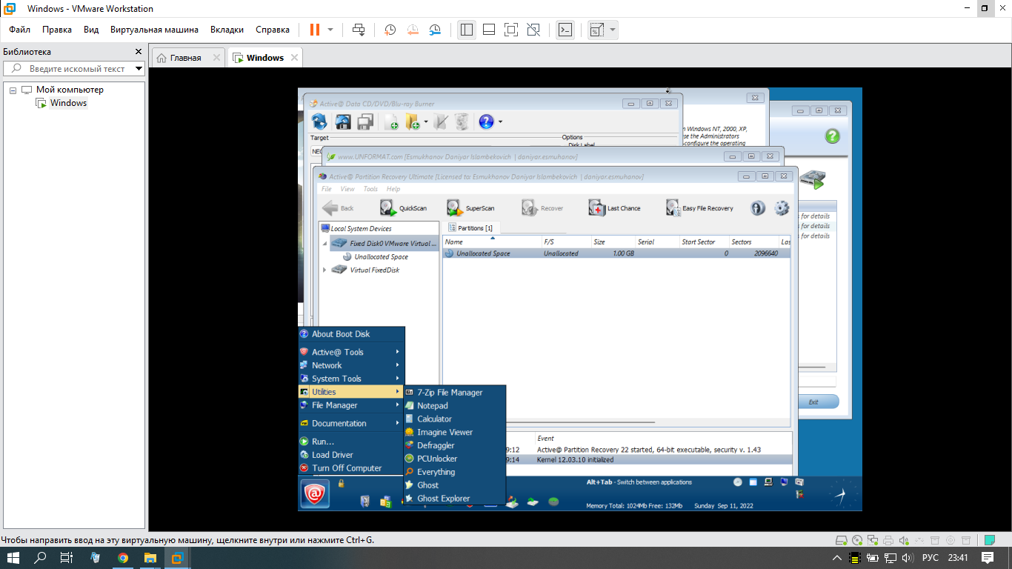1012x569 pixels.
Task: Click the green help icon in background window
Action: (x=833, y=136)
